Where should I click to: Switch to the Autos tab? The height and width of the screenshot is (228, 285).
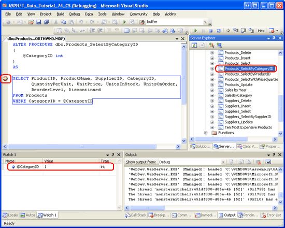(28, 215)
